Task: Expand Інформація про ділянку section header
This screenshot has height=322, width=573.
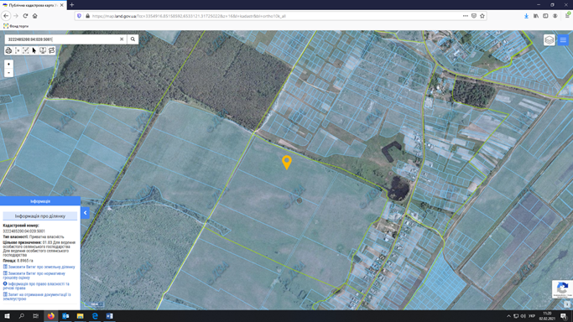Action: pyautogui.click(x=40, y=216)
